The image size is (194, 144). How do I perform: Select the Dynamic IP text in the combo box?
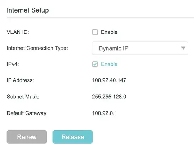click(114, 48)
